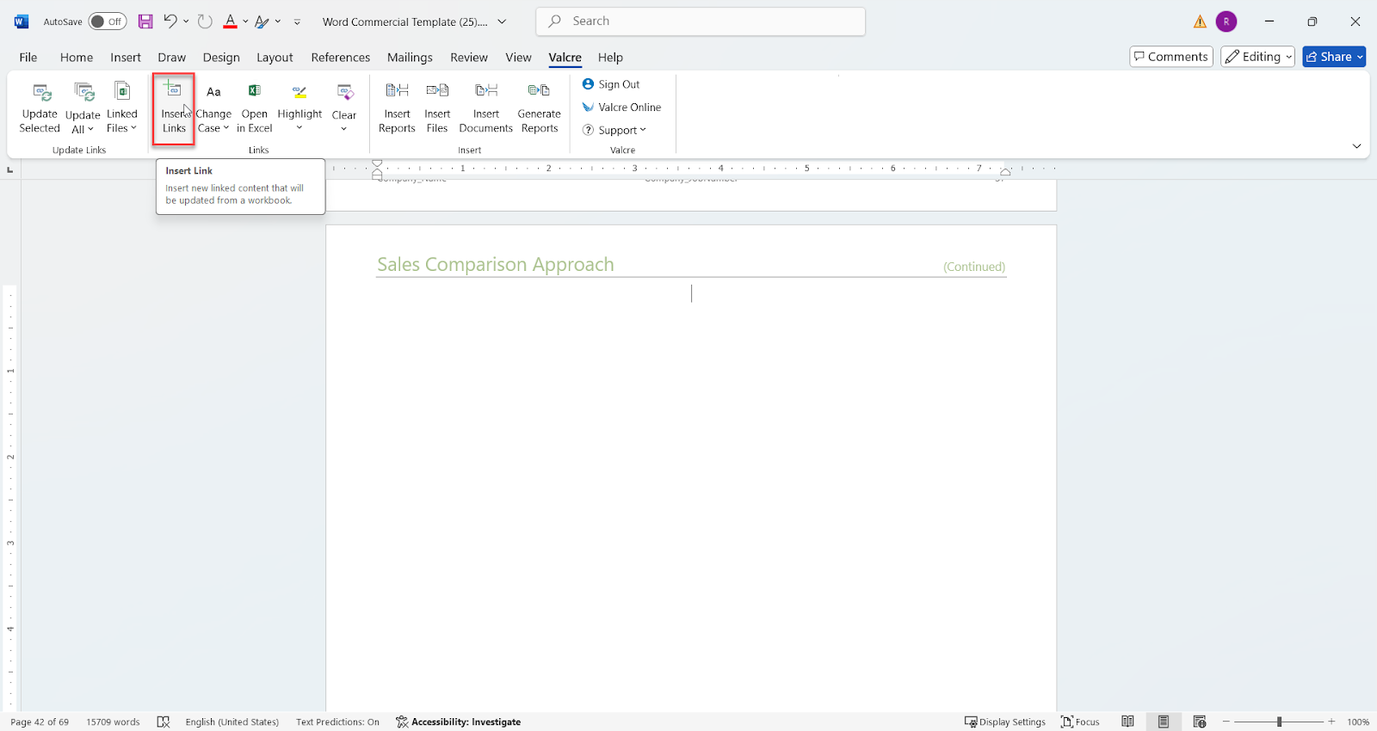This screenshot has width=1377, height=731.
Task: Click Sign Out of Valcre
Action: point(611,84)
